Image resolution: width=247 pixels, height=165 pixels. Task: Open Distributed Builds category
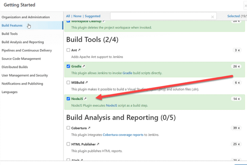pyautogui.click(x=15, y=67)
